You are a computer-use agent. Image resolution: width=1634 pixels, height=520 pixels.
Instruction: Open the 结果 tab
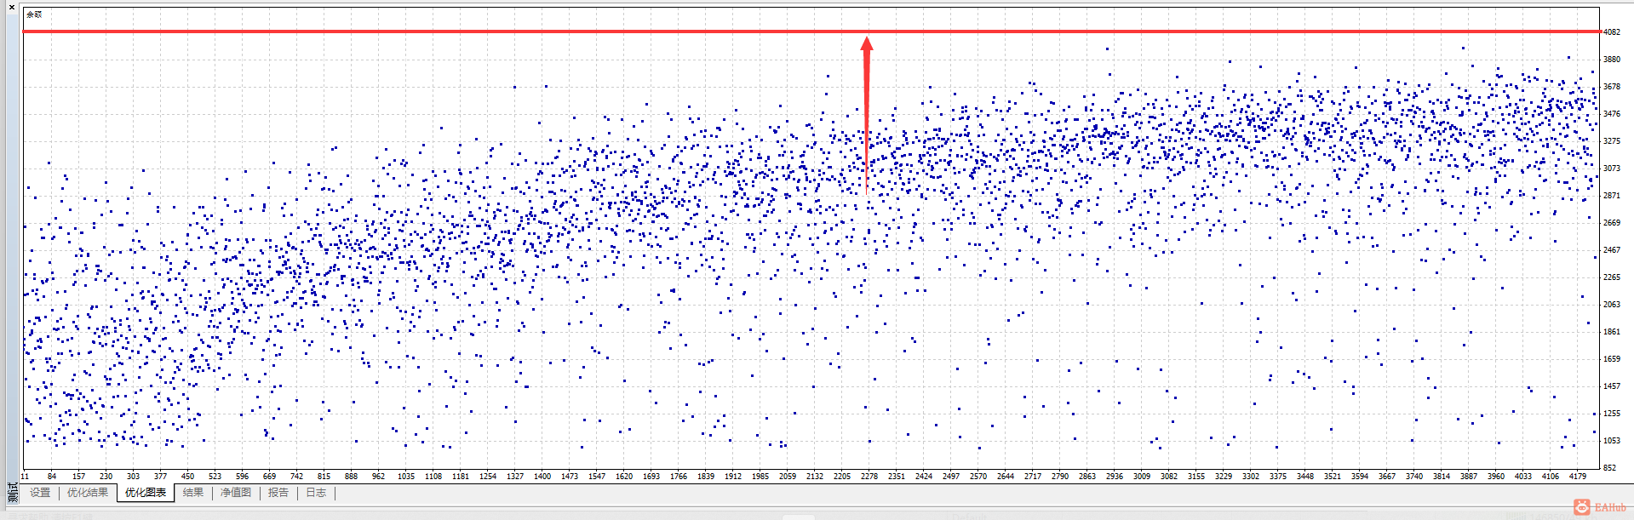click(193, 493)
